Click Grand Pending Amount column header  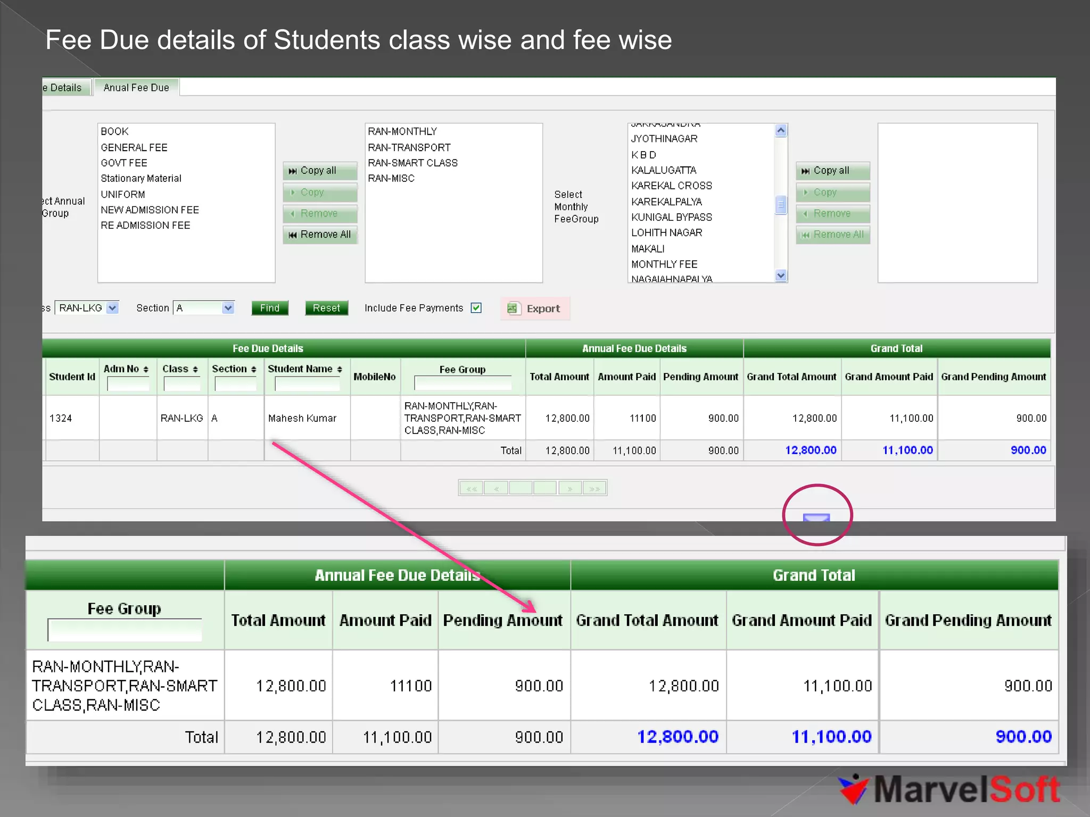[x=994, y=377]
